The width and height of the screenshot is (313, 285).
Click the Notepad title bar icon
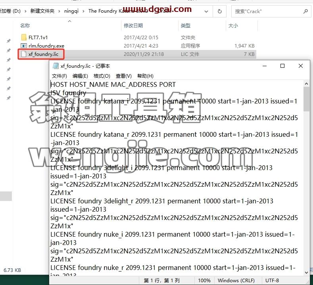point(55,66)
